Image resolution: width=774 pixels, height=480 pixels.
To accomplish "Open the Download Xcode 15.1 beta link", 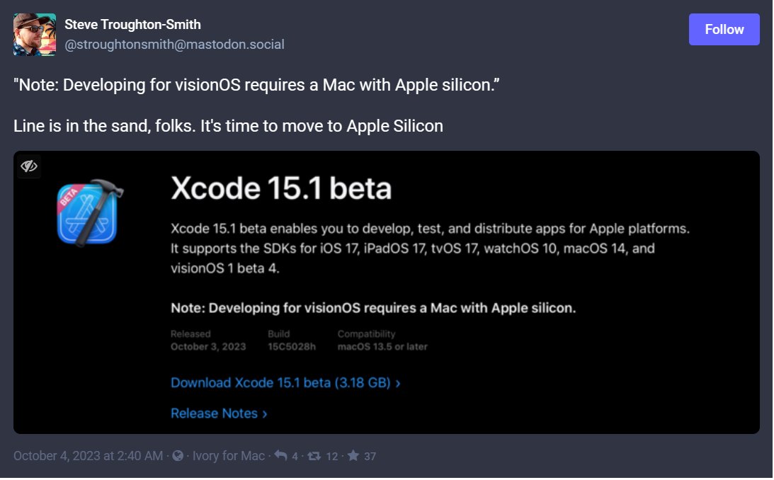I will click(x=281, y=383).
